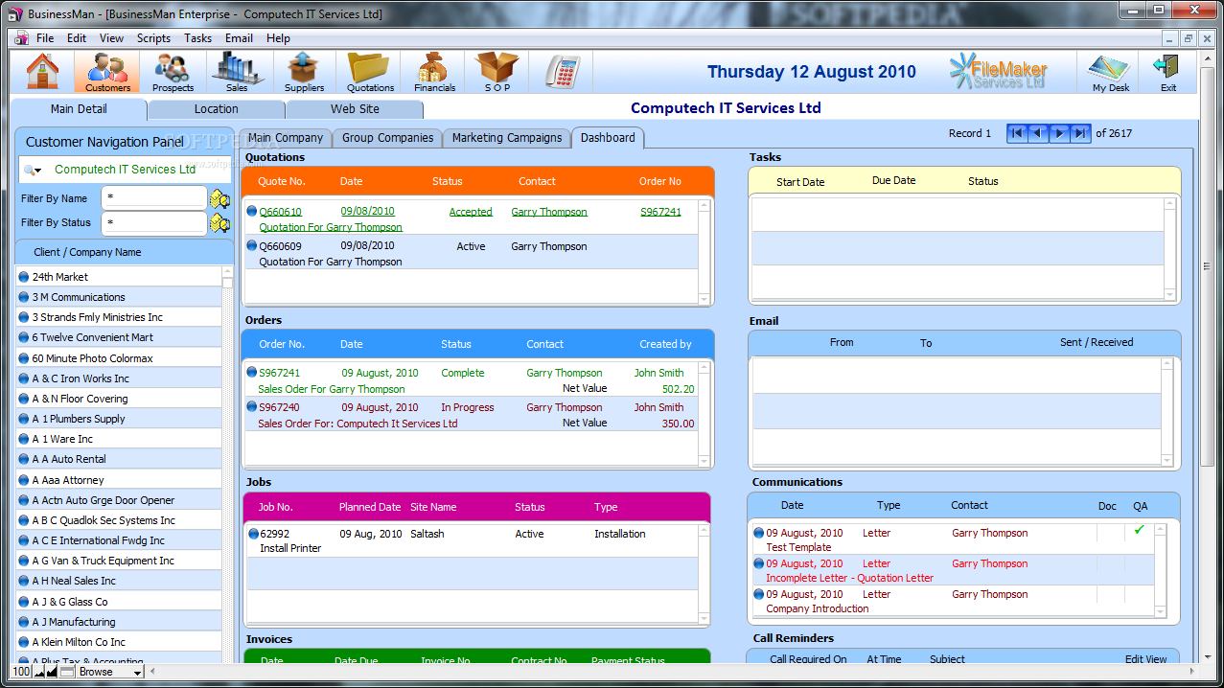This screenshot has height=688, width=1224.
Task: Click the zoom level 100 box
Action: [21, 672]
